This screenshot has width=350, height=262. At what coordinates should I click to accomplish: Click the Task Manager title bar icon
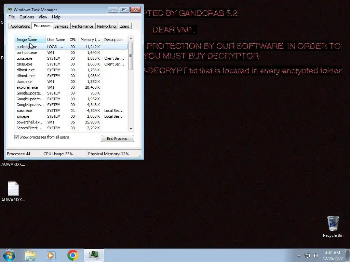click(10, 10)
